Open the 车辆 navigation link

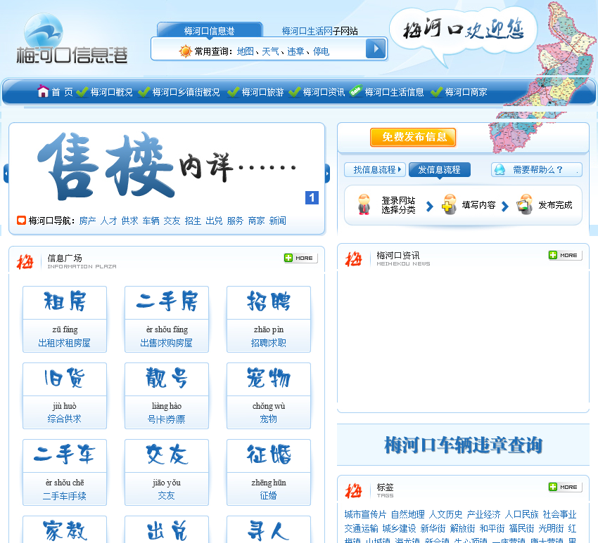151,221
